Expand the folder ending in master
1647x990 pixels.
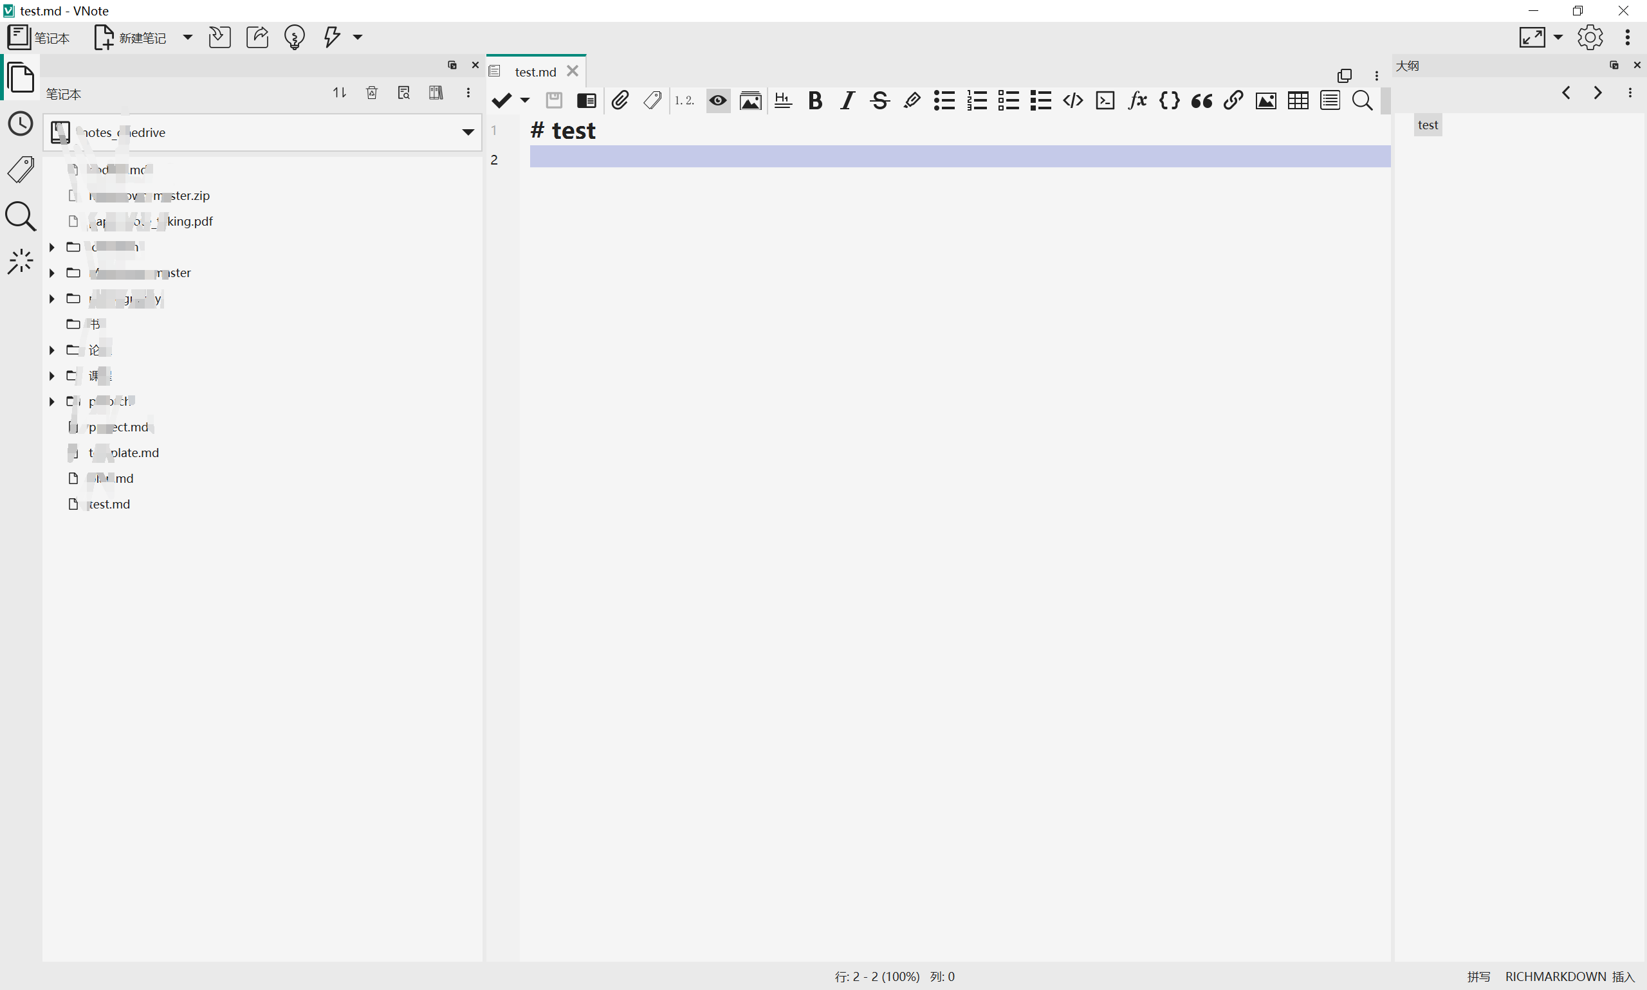click(x=51, y=272)
